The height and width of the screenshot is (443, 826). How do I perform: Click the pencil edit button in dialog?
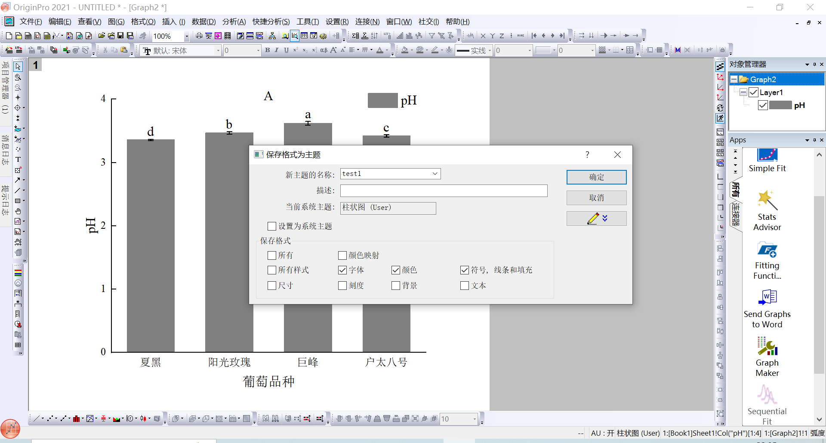(596, 218)
